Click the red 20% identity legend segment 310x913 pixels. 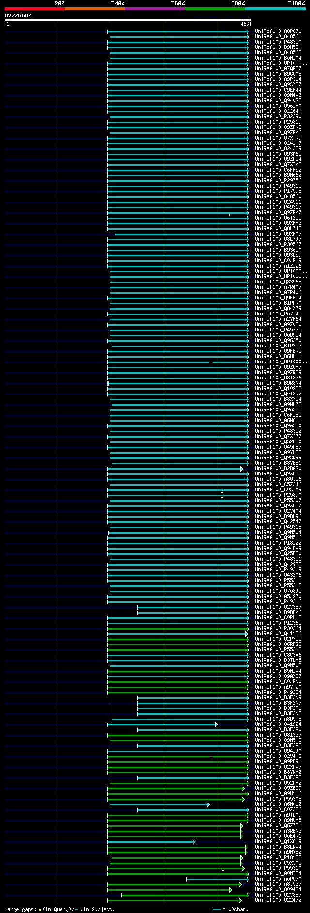(x=35, y=9)
